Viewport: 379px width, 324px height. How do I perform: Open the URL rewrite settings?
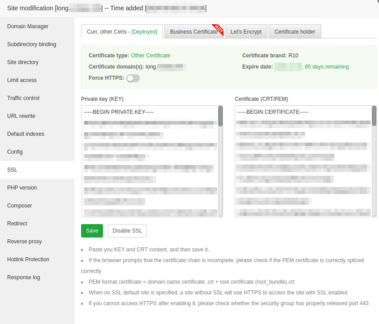tap(21, 116)
